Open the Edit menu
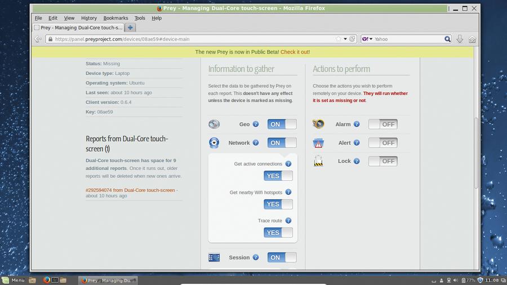 coord(53,18)
